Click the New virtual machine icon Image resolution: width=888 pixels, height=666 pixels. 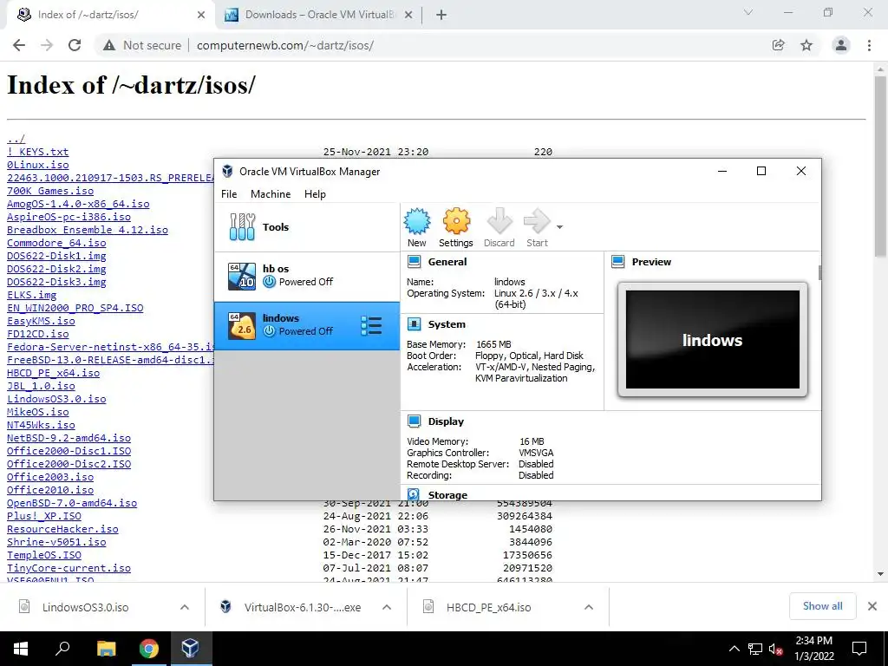(417, 227)
